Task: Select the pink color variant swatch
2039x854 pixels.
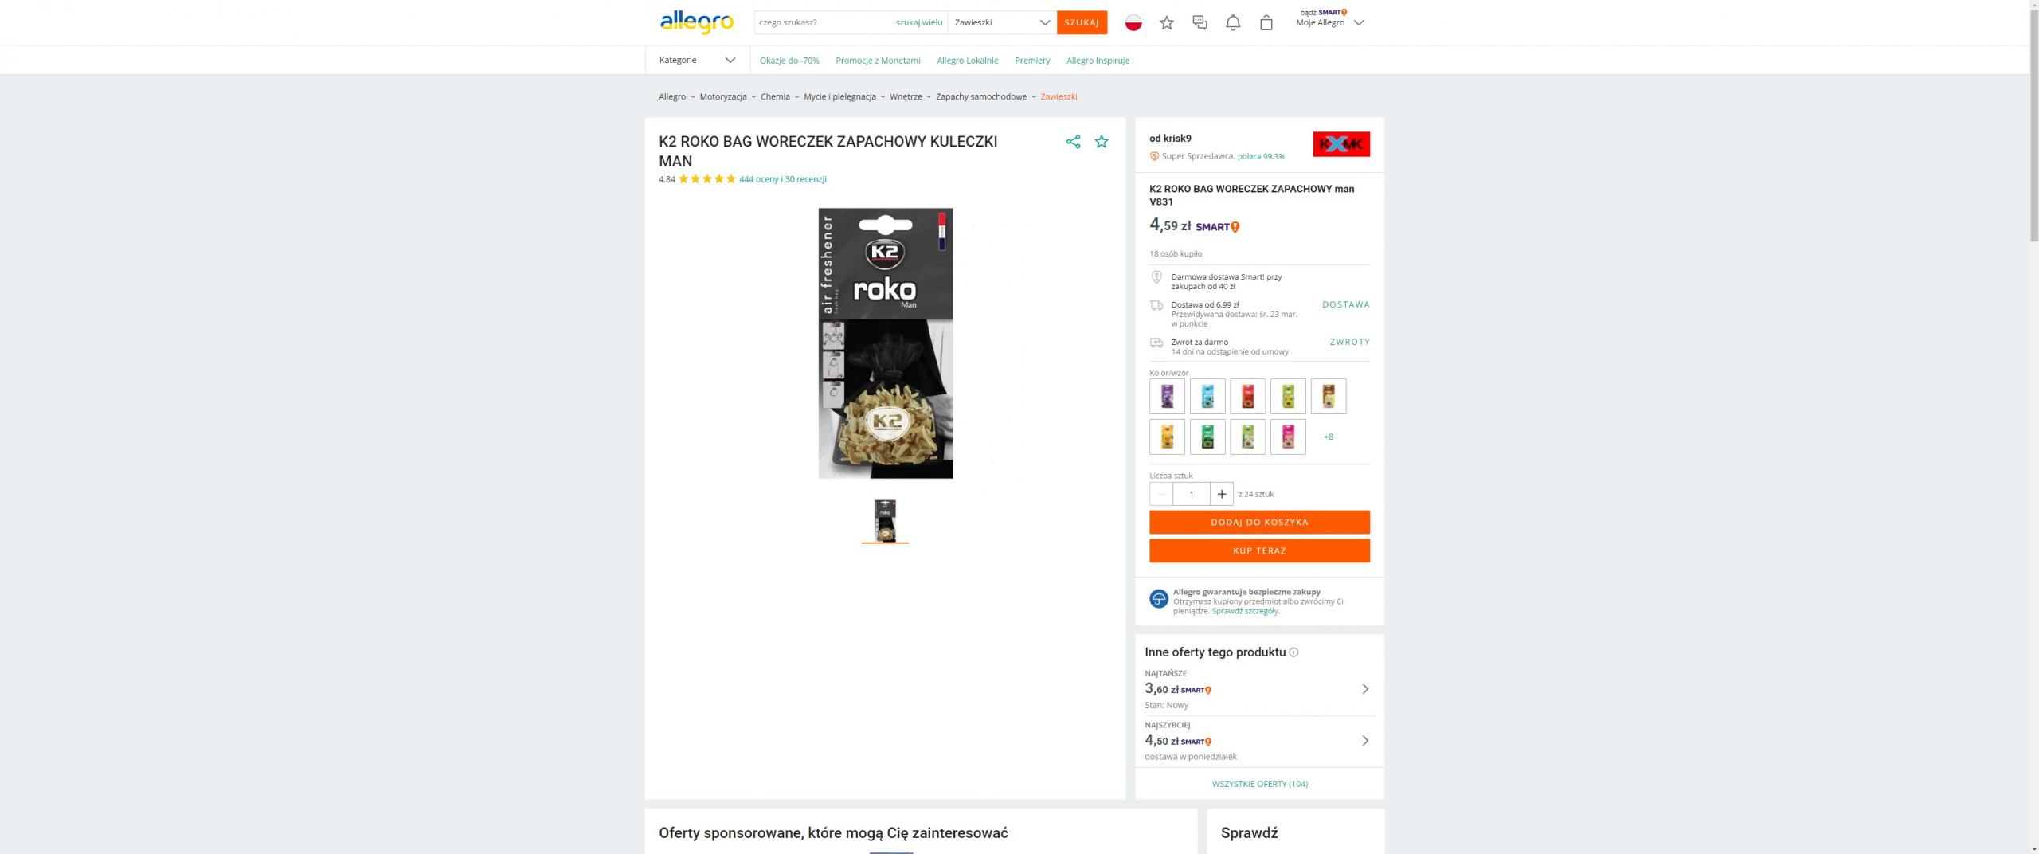Action: [x=1288, y=437]
